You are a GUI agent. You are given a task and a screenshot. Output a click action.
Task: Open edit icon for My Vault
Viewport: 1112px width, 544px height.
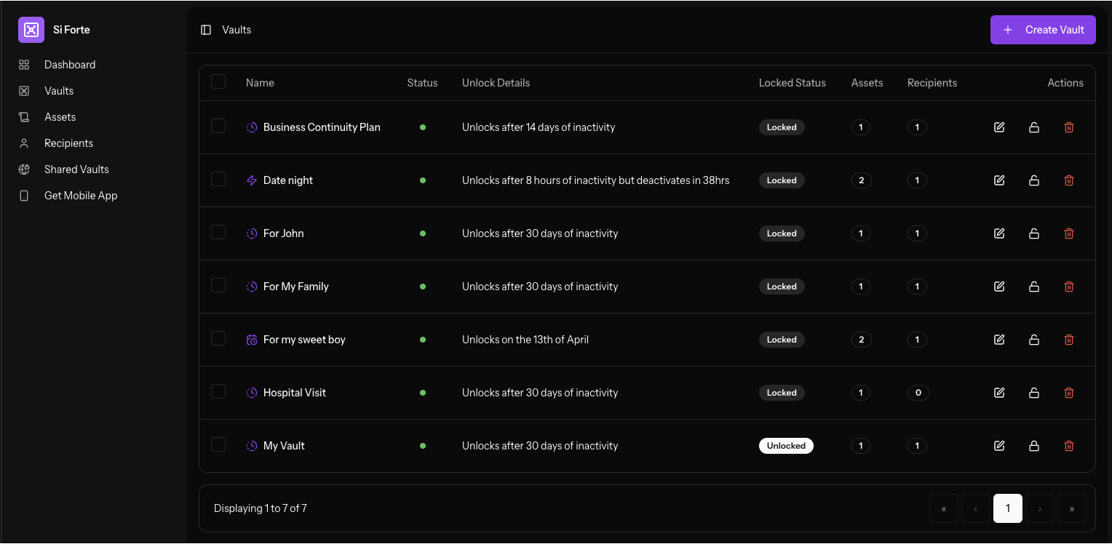click(x=999, y=446)
